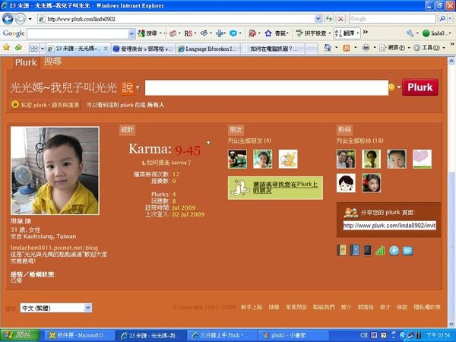Click Google toolbar wrench settings icon

pos(410,33)
